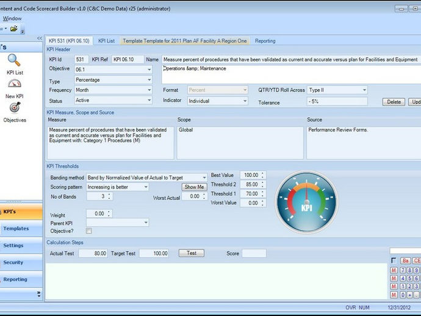Image resolution: width=421 pixels, height=316 pixels.
Task: Click calculator Ba backspace key
Action: pyautogui.click(x=405, y=260)
